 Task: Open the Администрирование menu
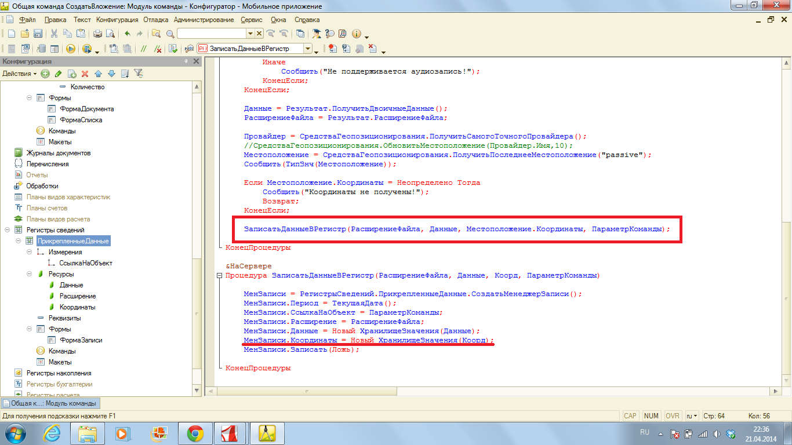pos(203,20)
